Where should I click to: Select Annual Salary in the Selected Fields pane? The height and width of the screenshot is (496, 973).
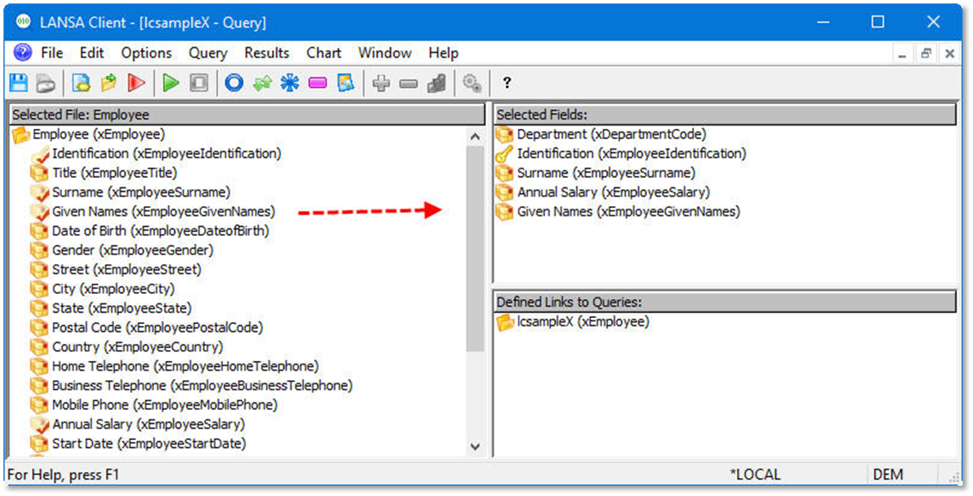click(x=603, y=192)
